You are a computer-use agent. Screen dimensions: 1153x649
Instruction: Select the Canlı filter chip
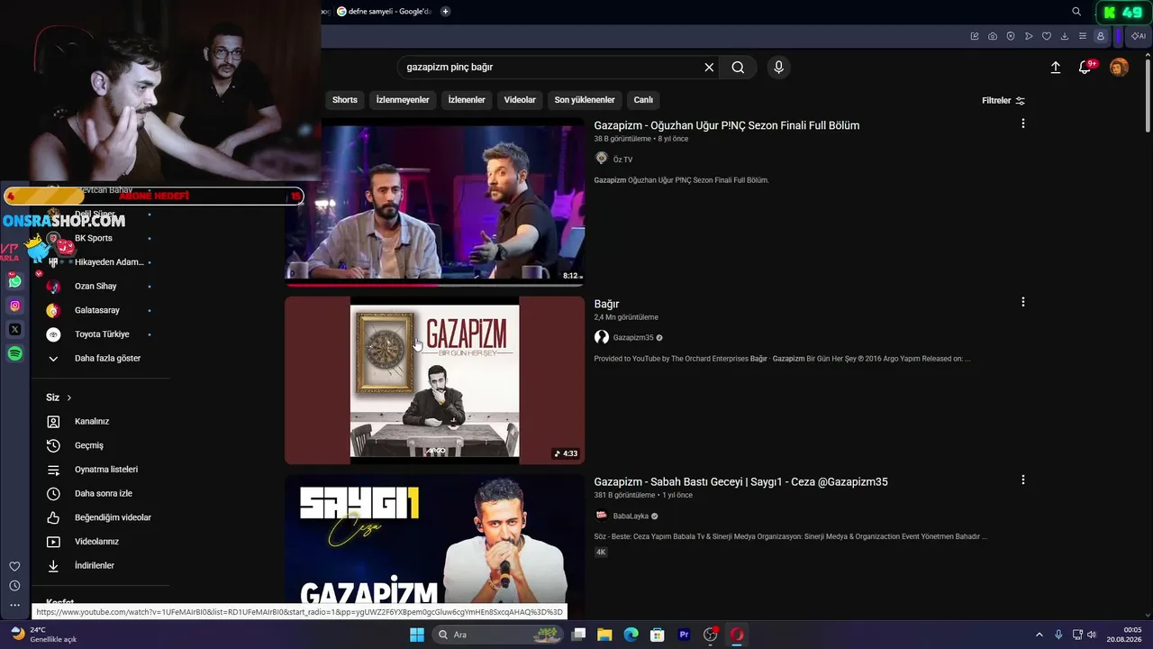click(x=643, y=100)
